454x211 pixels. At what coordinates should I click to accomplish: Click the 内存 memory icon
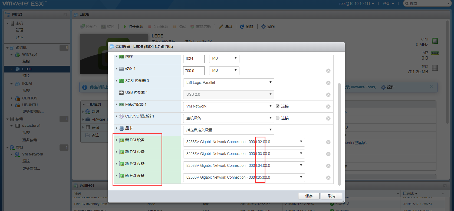click(x=435, y=53)
